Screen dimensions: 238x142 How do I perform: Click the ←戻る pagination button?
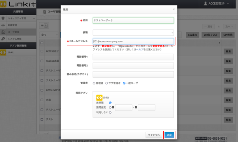tap(208, 27)
